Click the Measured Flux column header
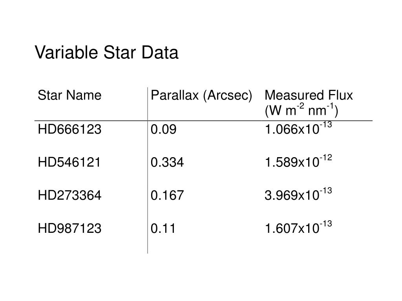 click(x=309, y=103)
